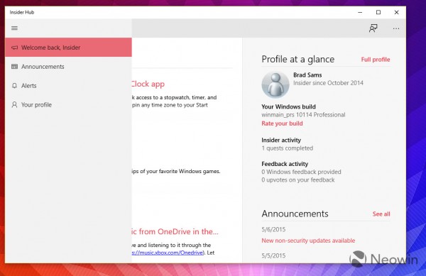Viewport: 426px width, 276px height.
Task: Click the Your profile person icon
Action: (x=14, y=105)
